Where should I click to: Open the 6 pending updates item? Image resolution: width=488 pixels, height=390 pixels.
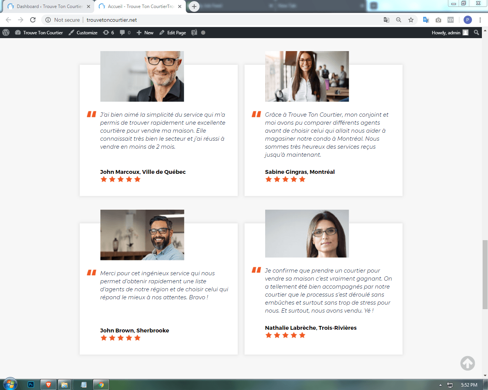tap(109, 32)
